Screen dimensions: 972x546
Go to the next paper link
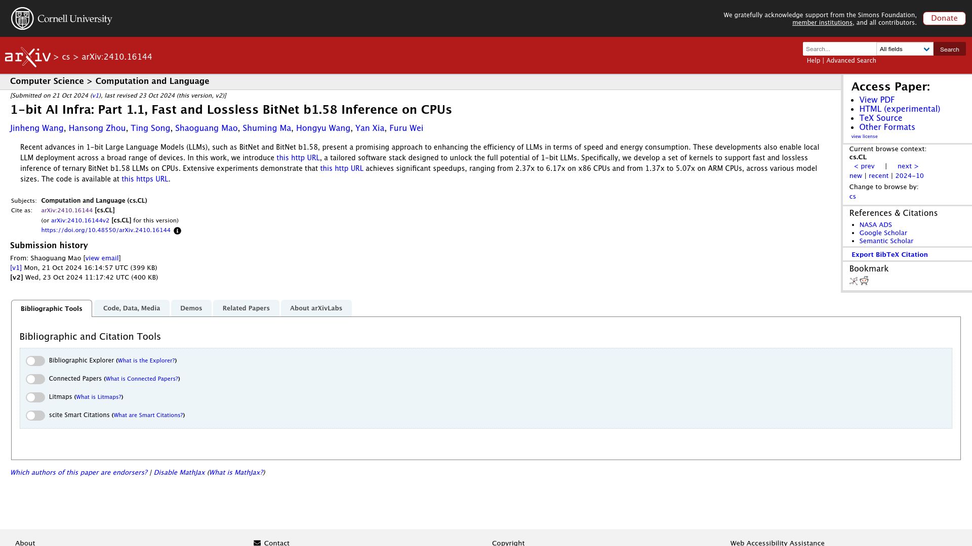click(x=908, y=166)
